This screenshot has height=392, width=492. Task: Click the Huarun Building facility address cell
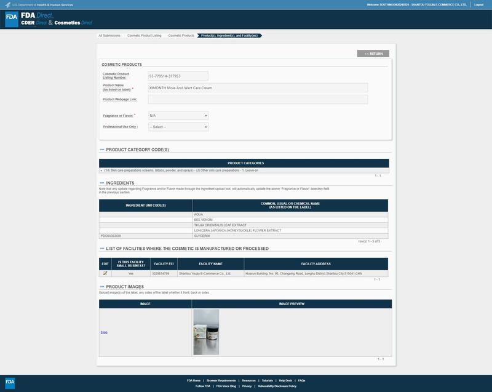[315, 274]
